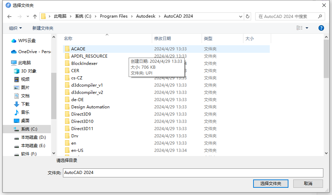Image resolution: width=332 pixels, height=195 pixels.
Task: Expand the view options dropdown arrow
Action: pyautogui.click(x=307, y=28)
